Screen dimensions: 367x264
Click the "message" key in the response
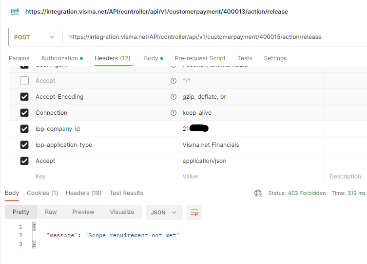[62, 235]
